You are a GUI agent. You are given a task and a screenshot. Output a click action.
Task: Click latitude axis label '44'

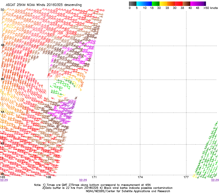pyautogui.click(x=2, y=112)
